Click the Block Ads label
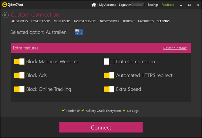The image size is (202, 138). point(36,75)
